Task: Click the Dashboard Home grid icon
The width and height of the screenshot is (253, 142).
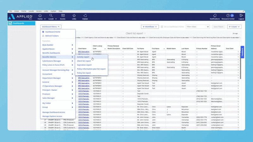Action: coord(43,32)
